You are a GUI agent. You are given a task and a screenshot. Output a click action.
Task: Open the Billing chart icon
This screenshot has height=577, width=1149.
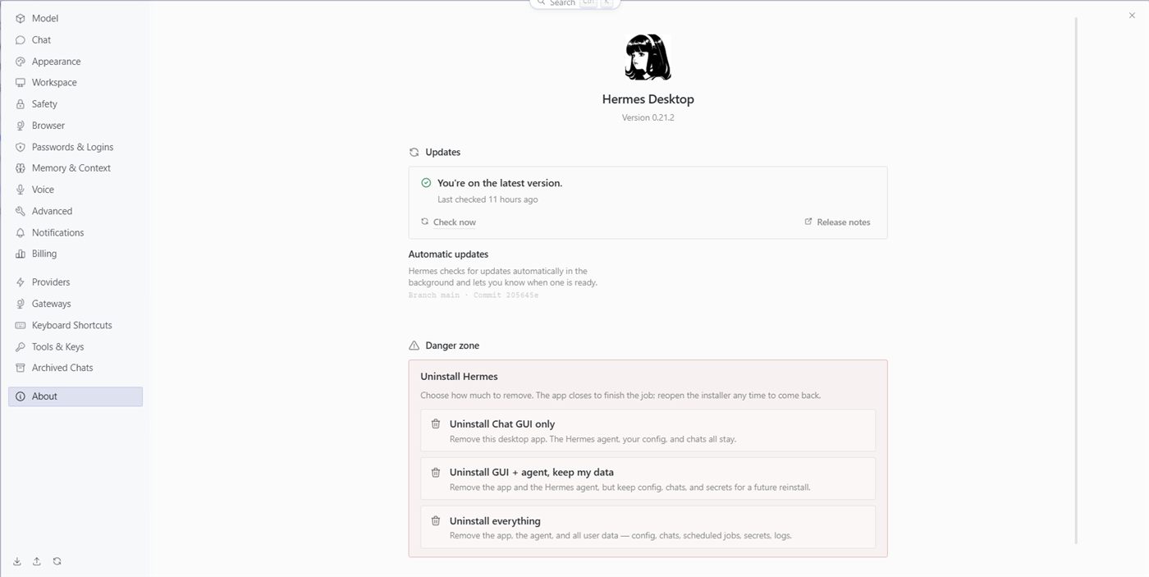point(21,254)
